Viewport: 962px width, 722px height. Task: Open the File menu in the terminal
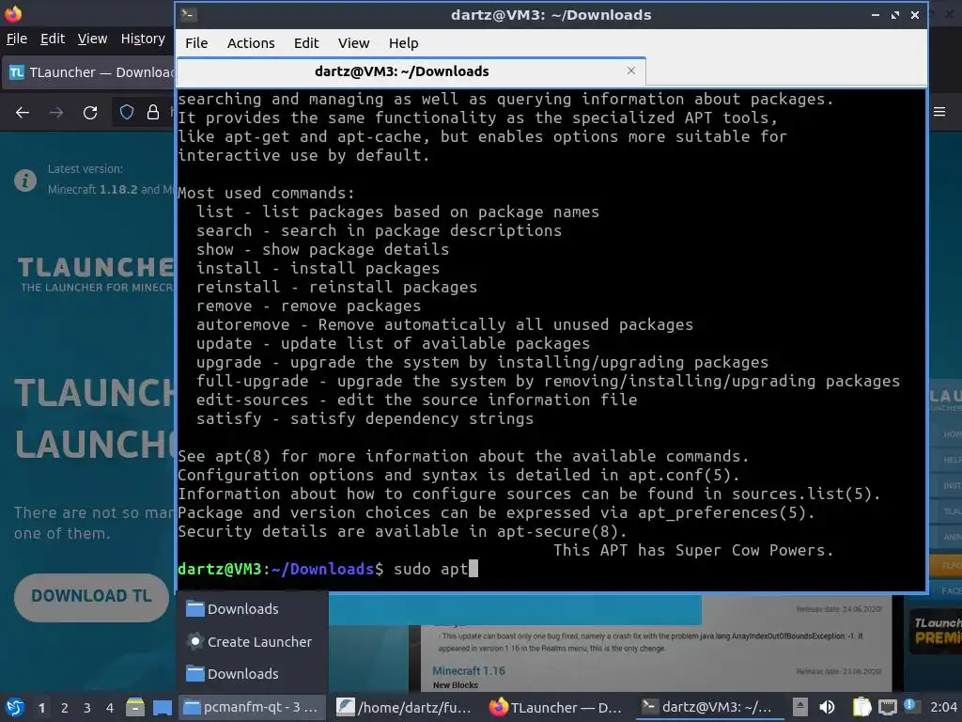click(196, 43)
